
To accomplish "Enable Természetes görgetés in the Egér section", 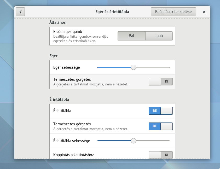I will pos(160,81).
